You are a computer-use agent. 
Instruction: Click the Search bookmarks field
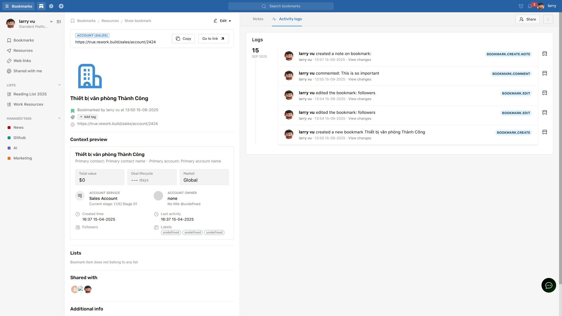pyautogui.click(x=281, y=6)
